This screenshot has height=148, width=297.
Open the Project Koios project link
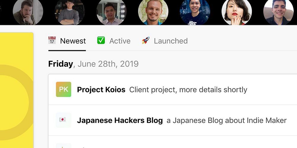point(101,90)
